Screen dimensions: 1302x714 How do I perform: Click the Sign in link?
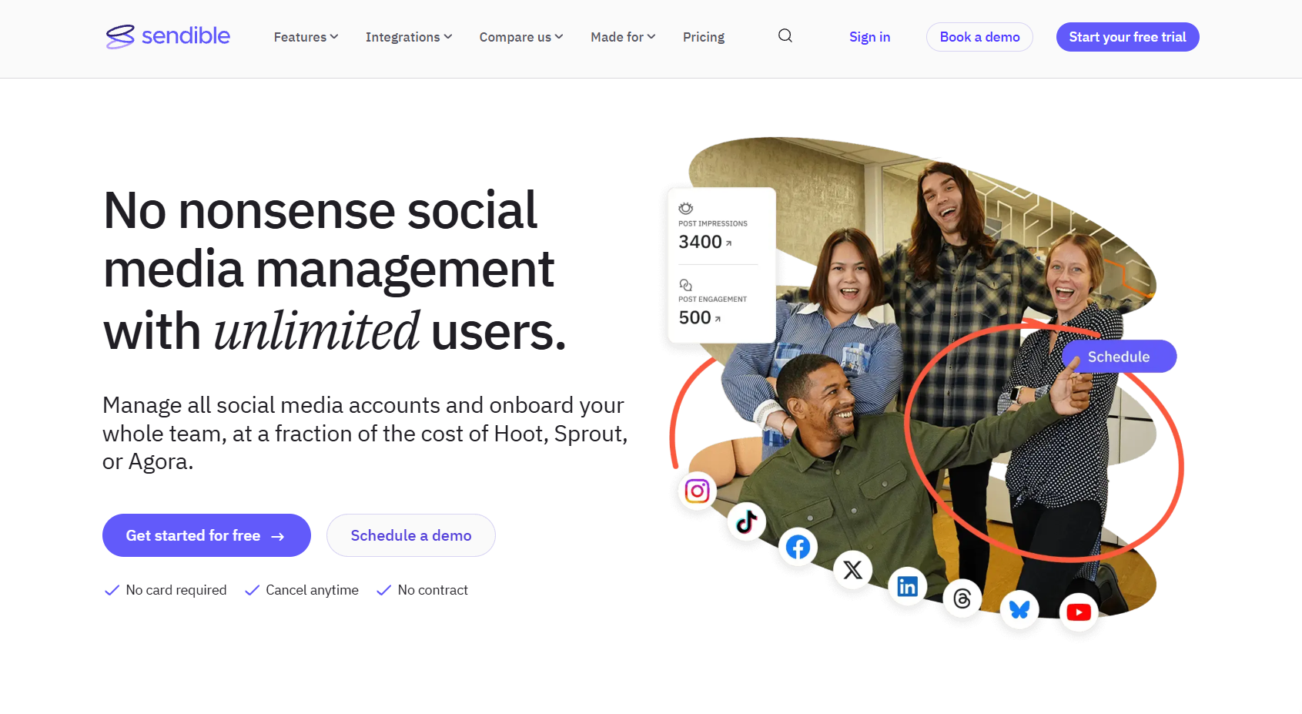click(869, 37)
